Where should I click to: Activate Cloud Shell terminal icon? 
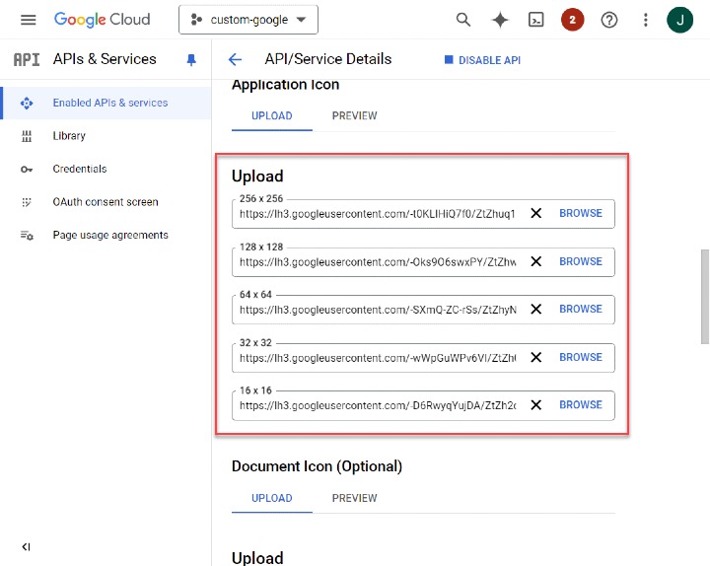(535, 20)
